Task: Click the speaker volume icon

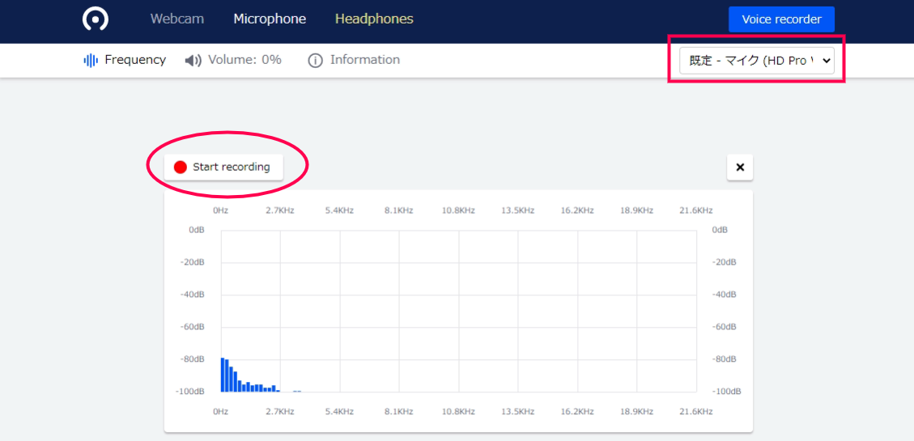Action: click(x=193, y=61)
